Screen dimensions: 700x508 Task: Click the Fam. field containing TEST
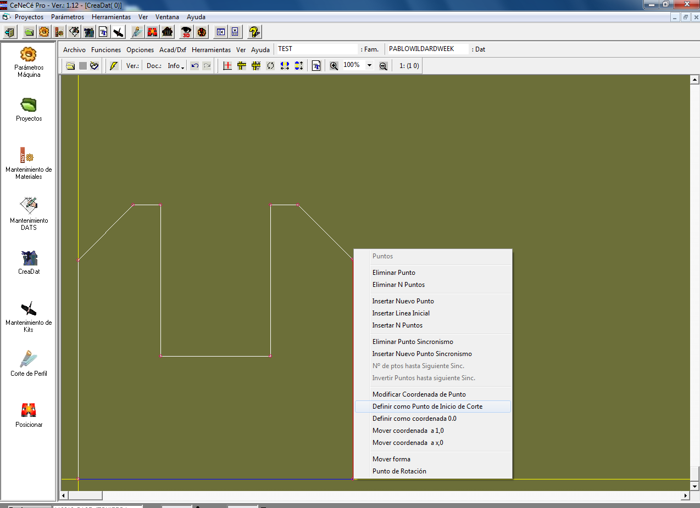pos(317,49)
